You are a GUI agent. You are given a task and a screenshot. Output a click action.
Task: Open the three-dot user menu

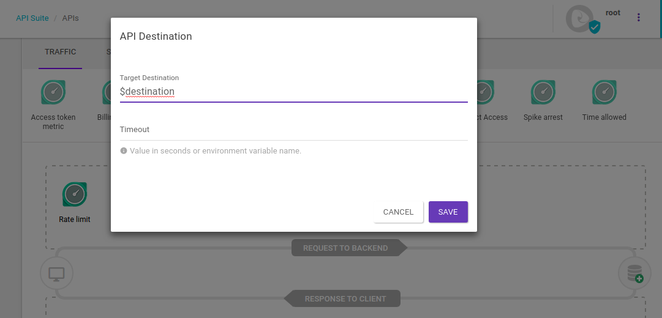(x=638, y=18)
